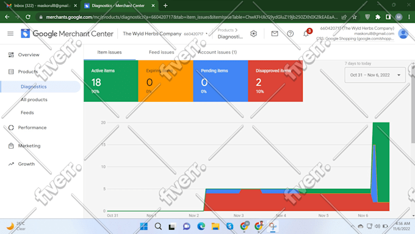This screenshot has width=415, height=234.
Task: Open the mail envelope icon
Action: pos(275,34)
